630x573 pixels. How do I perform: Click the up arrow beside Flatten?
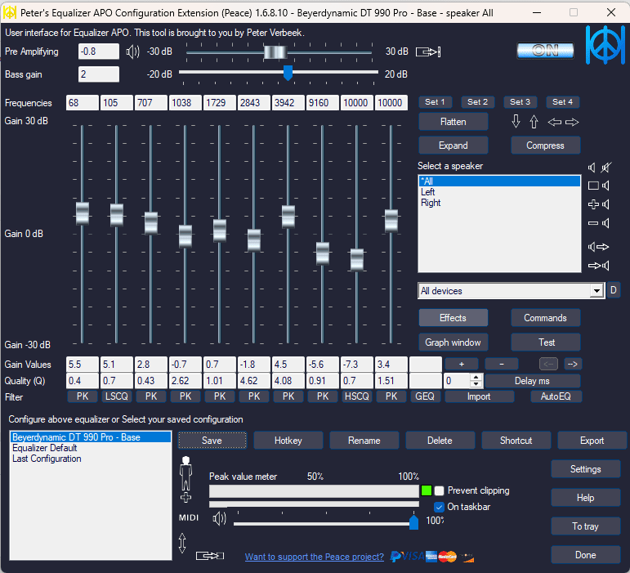[x=534, y=121]
